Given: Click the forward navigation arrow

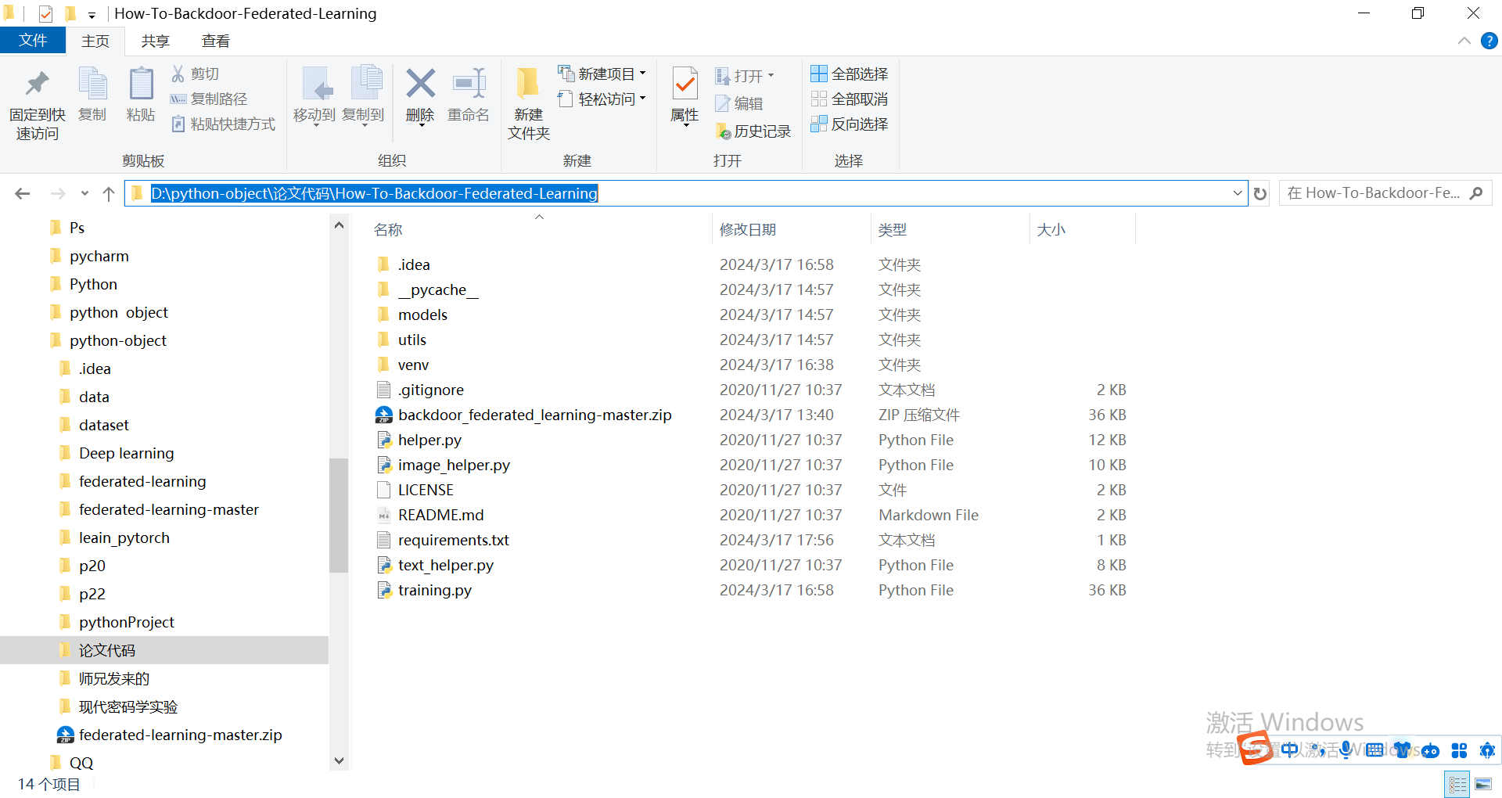Looking at the screenshot, I should coord(57,193).
